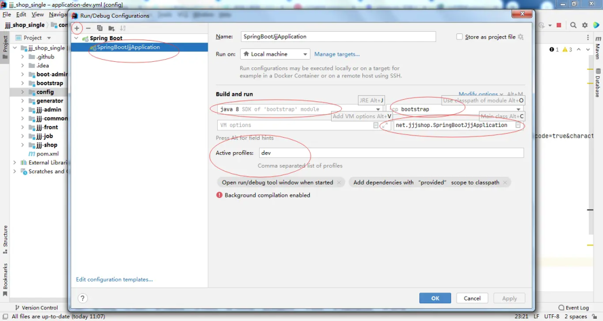The height and width of the screenshot is (321, 603).
Task: Open the File menu
Action: [x=7, y=14]
